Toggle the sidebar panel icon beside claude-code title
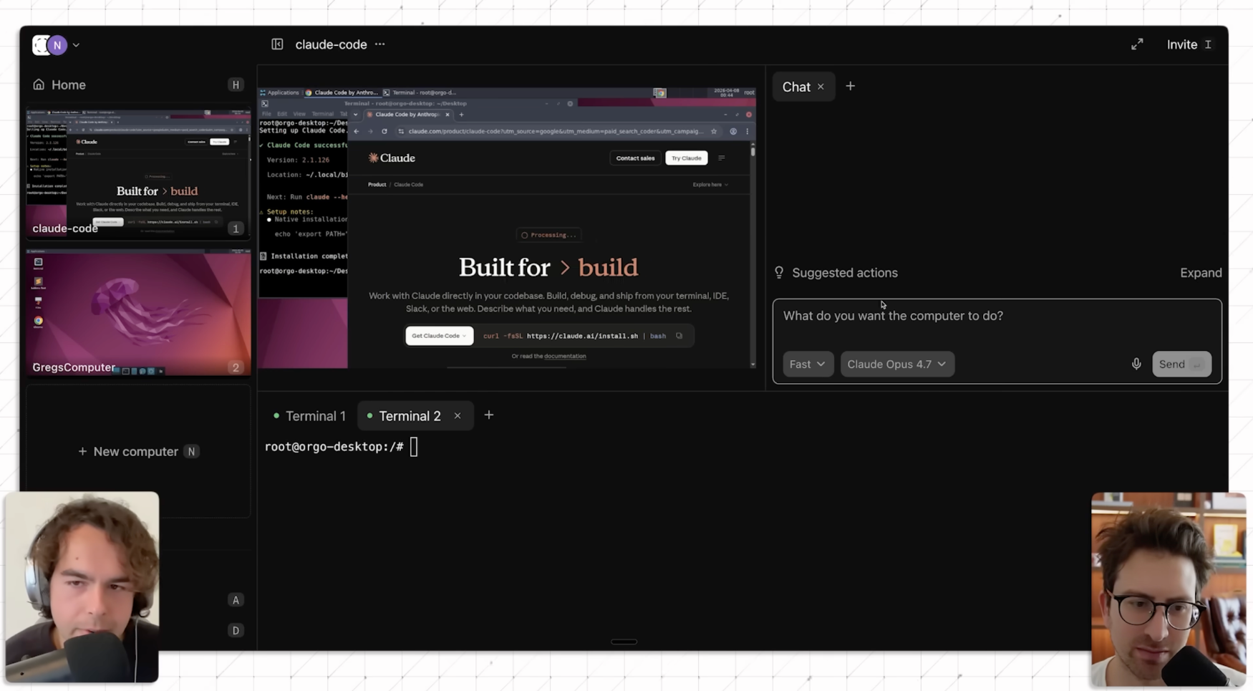1253x691 pixels. click(277, 44)
